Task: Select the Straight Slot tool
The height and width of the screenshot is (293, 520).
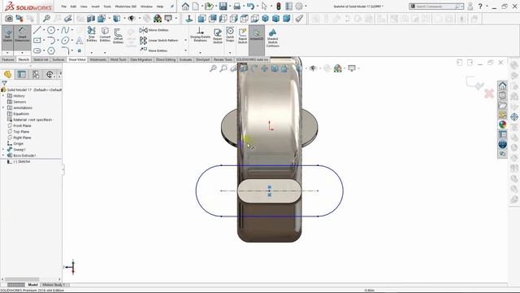Action: 37,50
